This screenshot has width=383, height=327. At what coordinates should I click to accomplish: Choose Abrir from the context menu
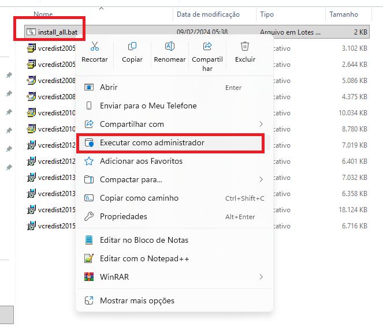[x=109, y=87]
